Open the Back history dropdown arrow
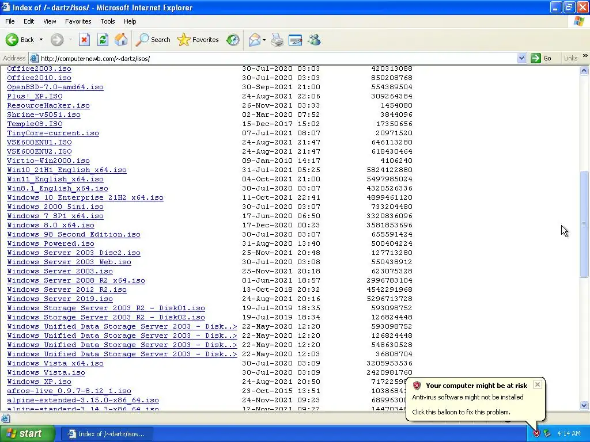Screen dimensions: 590x442 point(41,40)
